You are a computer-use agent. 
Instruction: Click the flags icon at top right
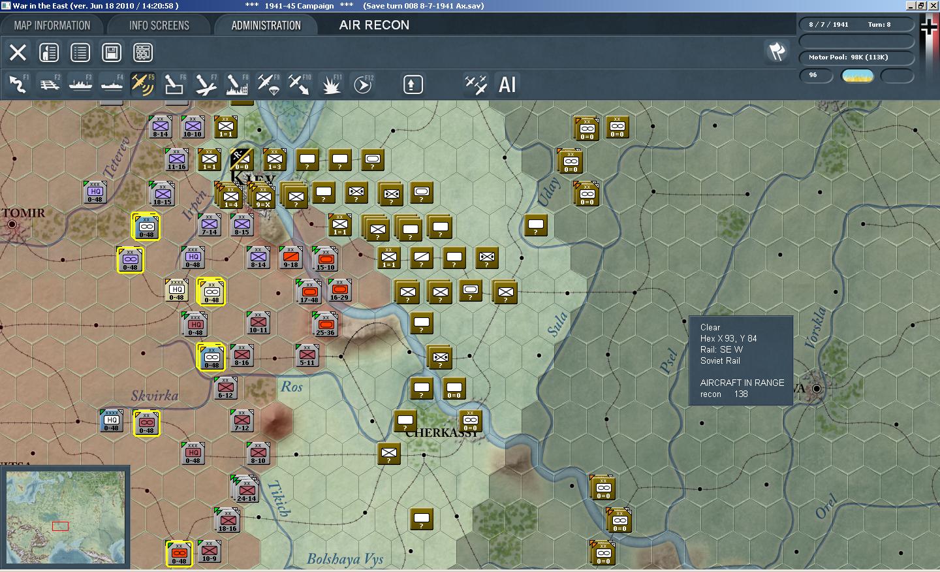(776, 52)
